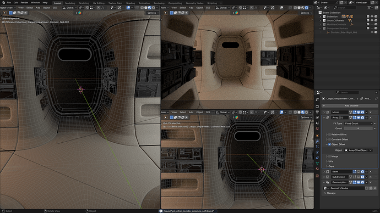Open Object Constraints properties tab

click(317, 158)
